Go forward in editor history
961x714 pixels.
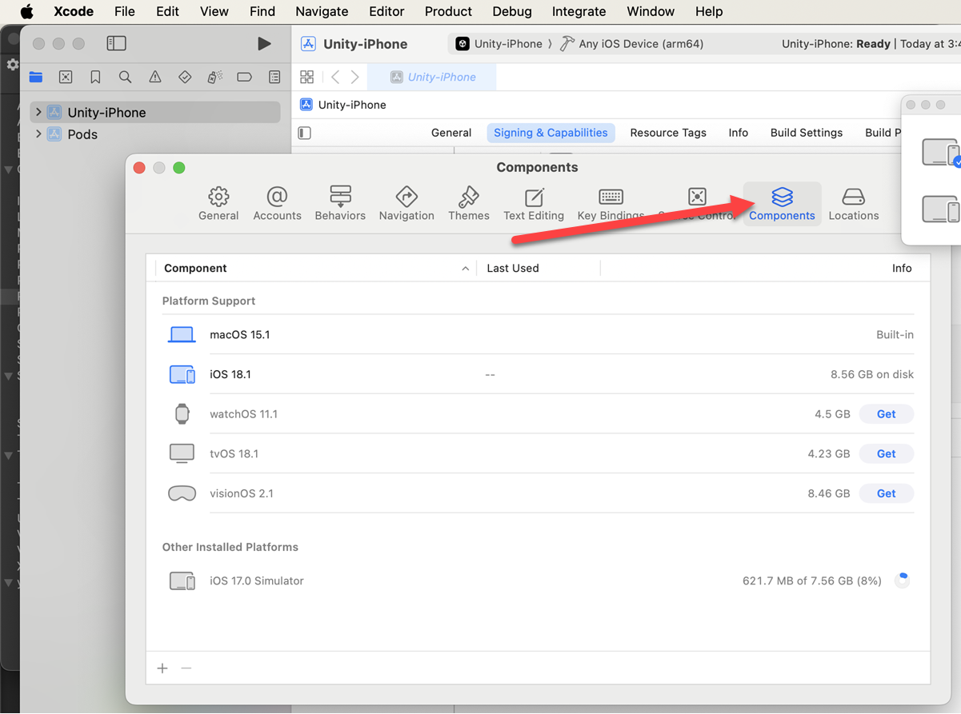(354, 77)
